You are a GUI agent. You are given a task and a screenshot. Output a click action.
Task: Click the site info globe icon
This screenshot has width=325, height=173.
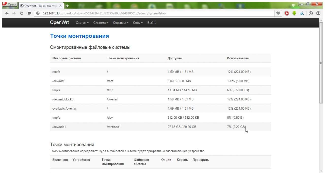pyautogui.click(x=38, y=13)
